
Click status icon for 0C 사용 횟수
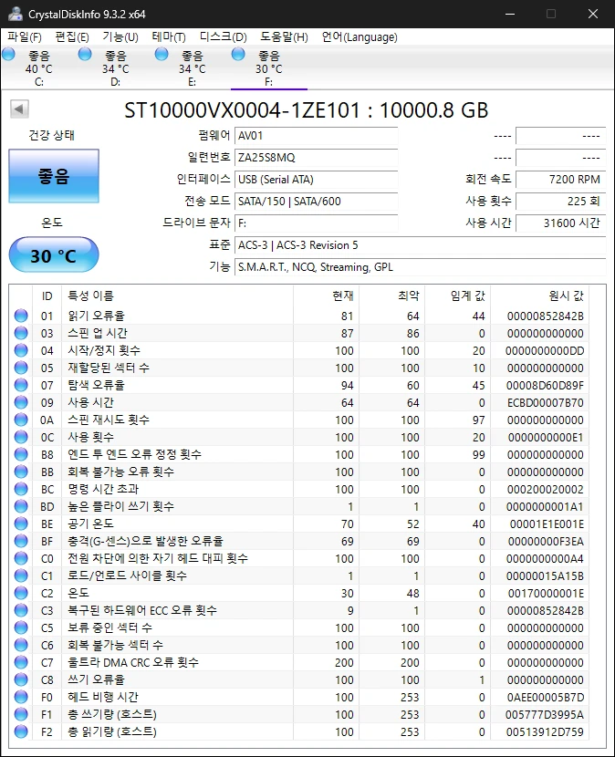pyautogui.click(x=21, y=437)
